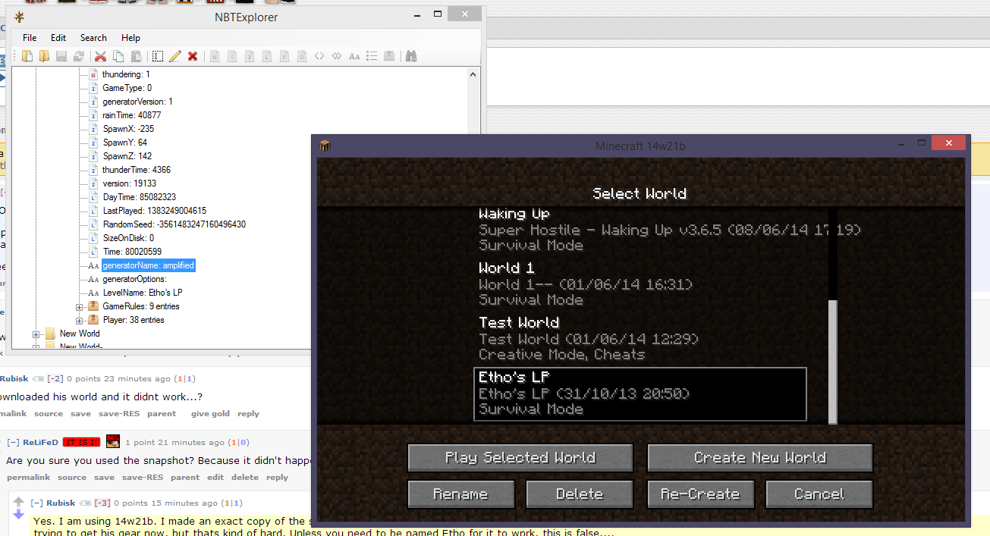
Task: Click the Add List Tag icon
Action: tap(372, 56)
